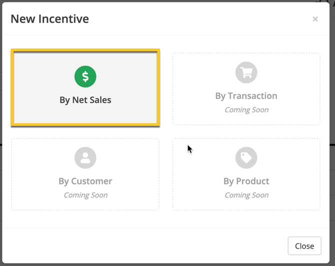The height and width of the screenshot is (266, 335).
Task: Select the By Product label
Action: 246,181
